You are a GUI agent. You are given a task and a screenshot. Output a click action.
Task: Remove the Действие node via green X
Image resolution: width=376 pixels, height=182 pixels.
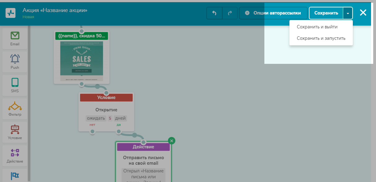point(172,141)
